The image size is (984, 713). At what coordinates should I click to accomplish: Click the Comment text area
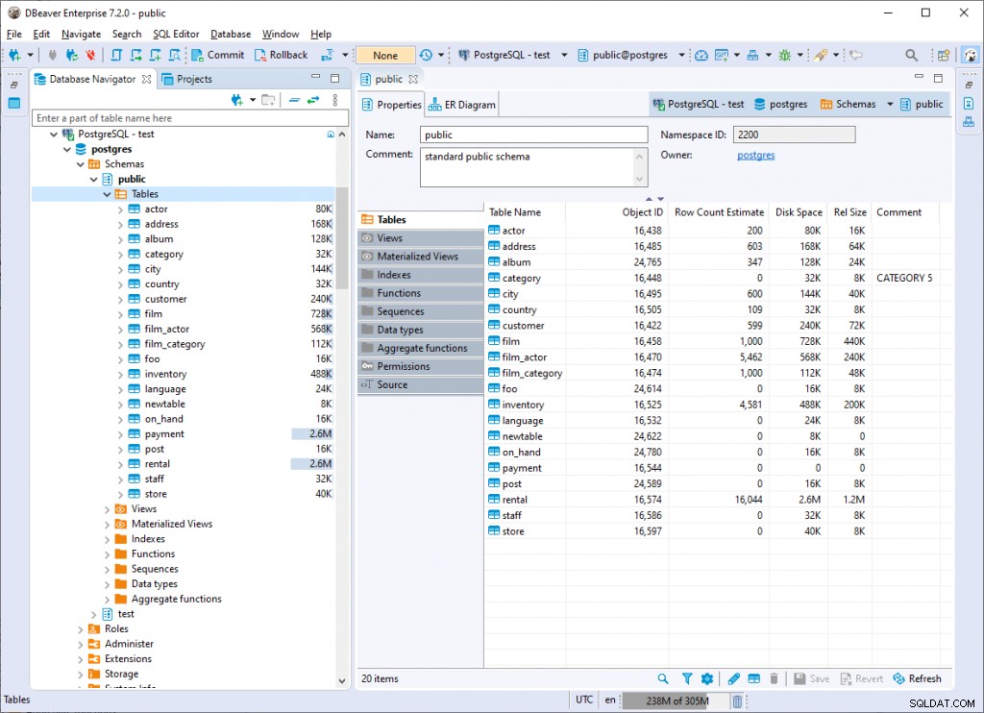[534, 167]
